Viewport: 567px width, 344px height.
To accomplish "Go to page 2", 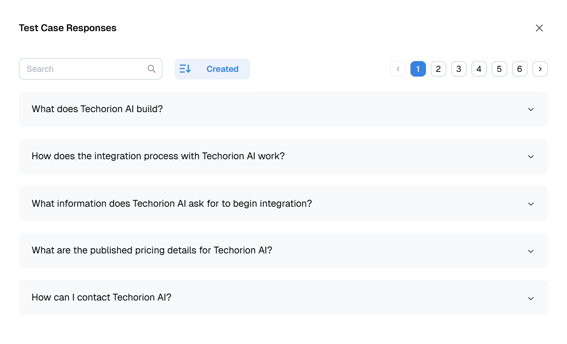I will (x=438, y=69).
